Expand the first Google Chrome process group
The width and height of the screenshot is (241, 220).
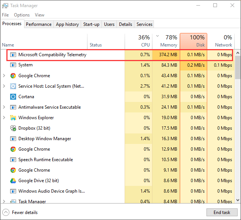4,76
